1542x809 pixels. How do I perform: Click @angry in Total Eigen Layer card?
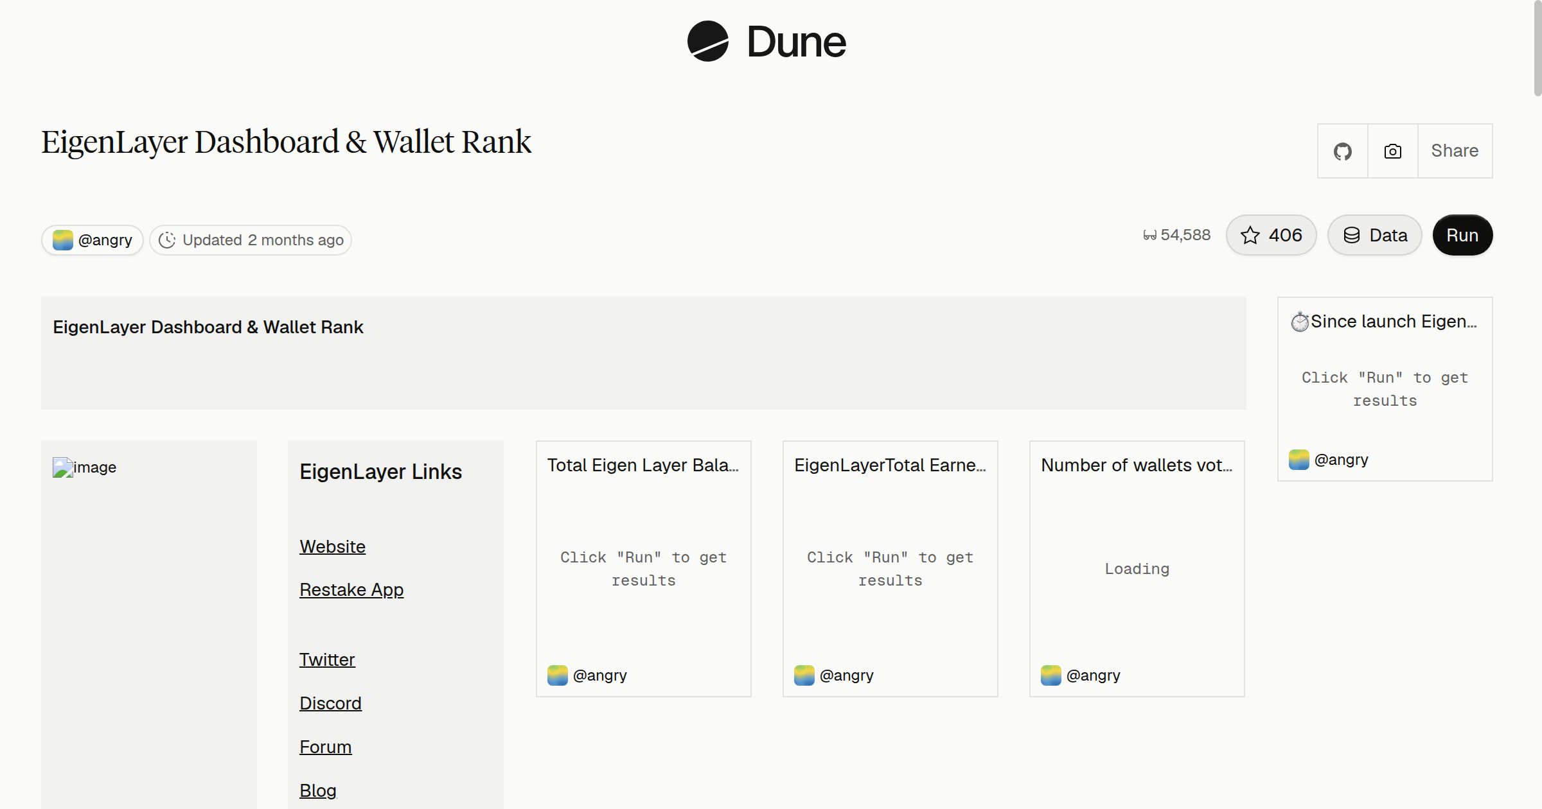(x=587, y=675)
